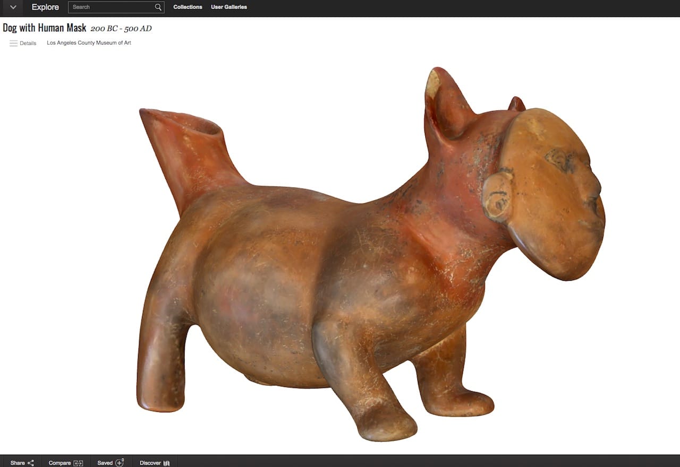Click inside the Search input box
The height and width of the screenshot is (467, 680).
(x=112, y=7)
